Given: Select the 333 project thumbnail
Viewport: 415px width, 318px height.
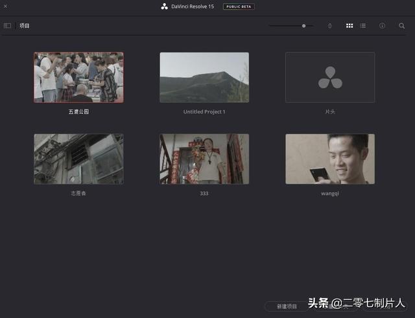Looking at the screenshot, I should click(204, 159).
